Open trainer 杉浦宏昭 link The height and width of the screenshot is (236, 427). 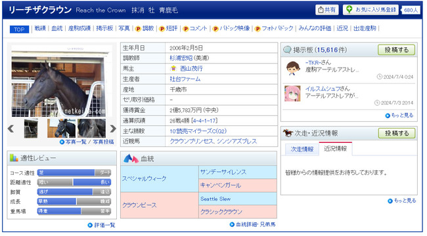pos(181,58)
